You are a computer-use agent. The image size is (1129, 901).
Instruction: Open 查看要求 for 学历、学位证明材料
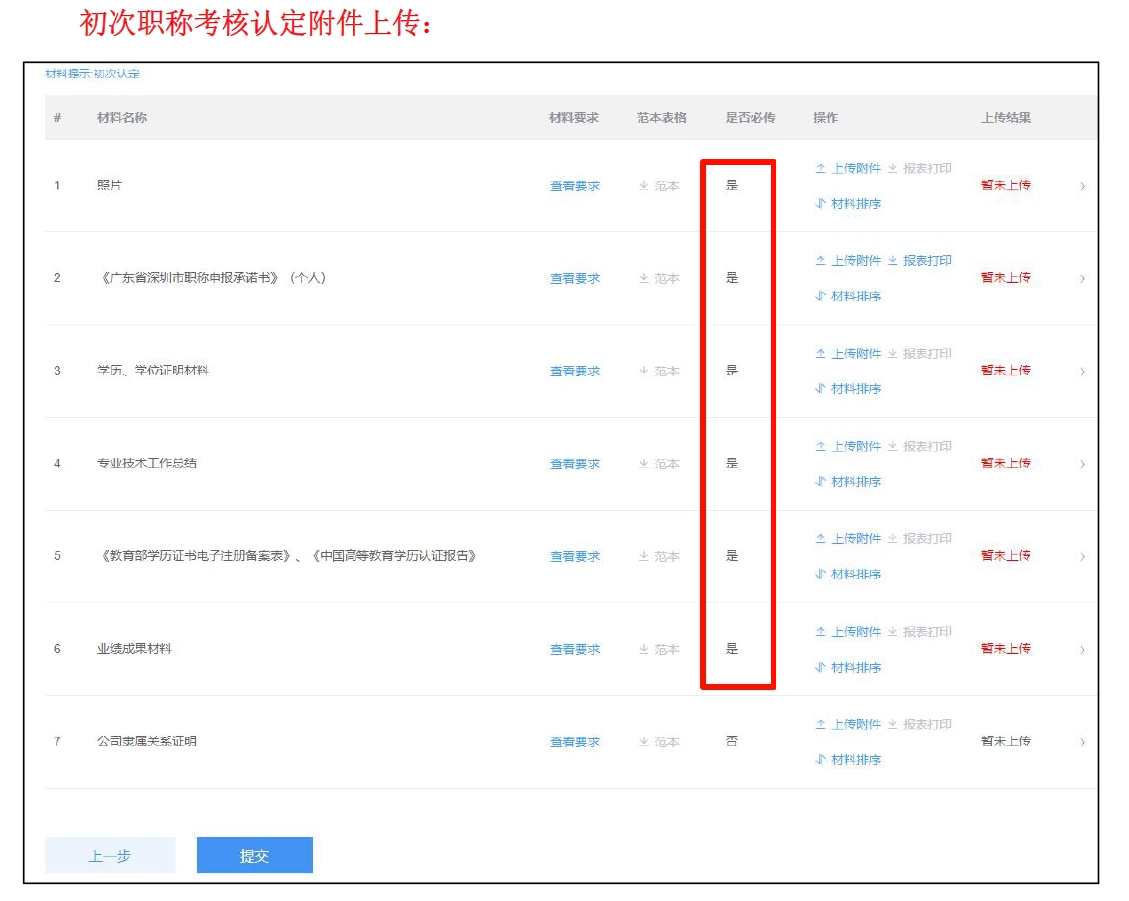(575, 372)
